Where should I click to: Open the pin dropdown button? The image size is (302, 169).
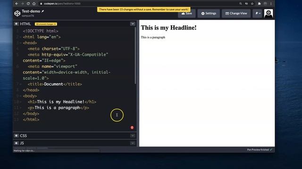coord(258,14)
